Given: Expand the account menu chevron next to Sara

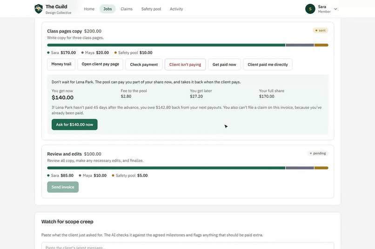Looking at the screenshot, I should pyautogui.click(x=335, y=9).
